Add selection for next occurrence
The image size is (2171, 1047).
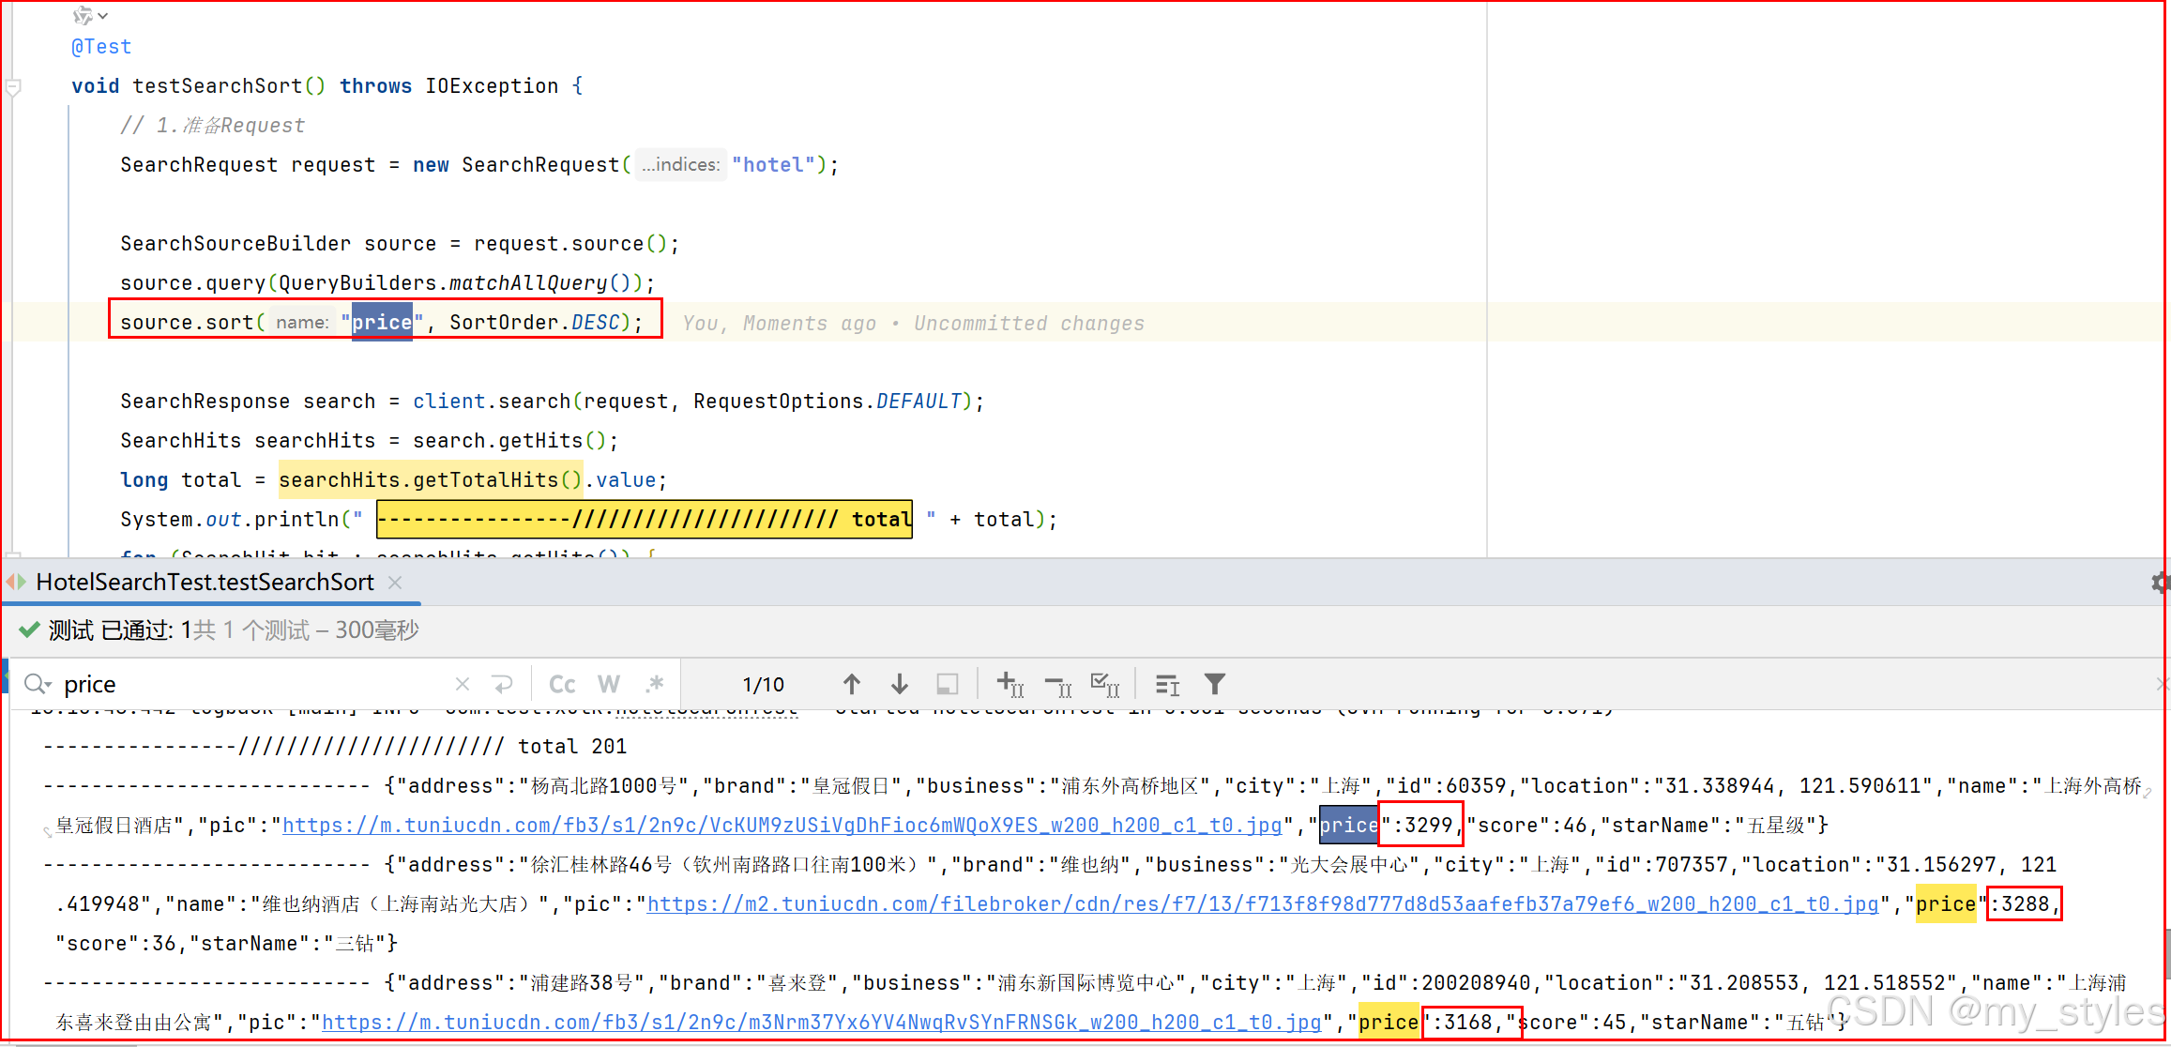point(1010,684)
